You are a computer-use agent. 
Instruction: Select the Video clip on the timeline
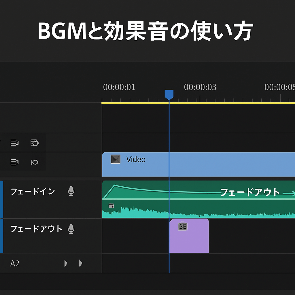coord(198,164)
